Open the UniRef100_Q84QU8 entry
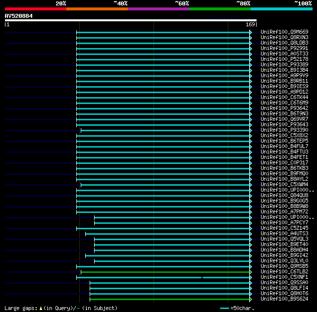317x312 pixels. click(x=284, y=196)
